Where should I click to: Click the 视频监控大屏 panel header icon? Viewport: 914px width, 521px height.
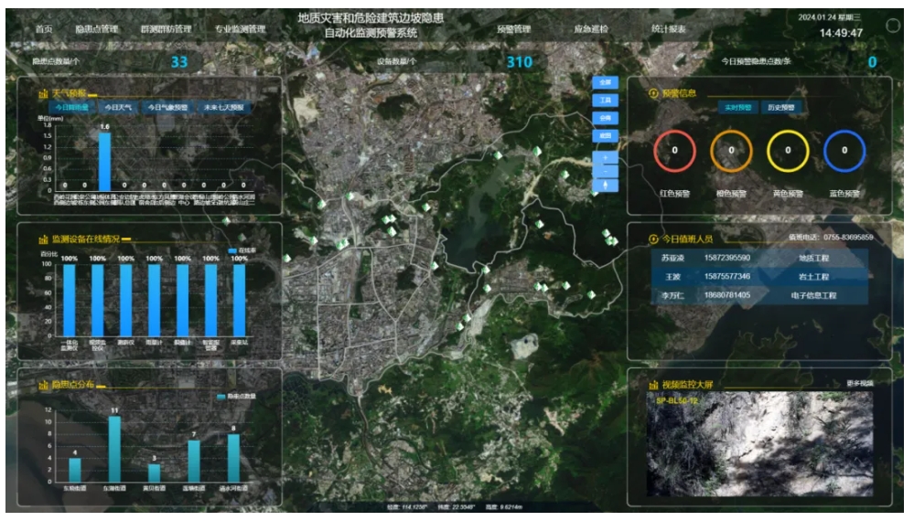tap(653, 385)
